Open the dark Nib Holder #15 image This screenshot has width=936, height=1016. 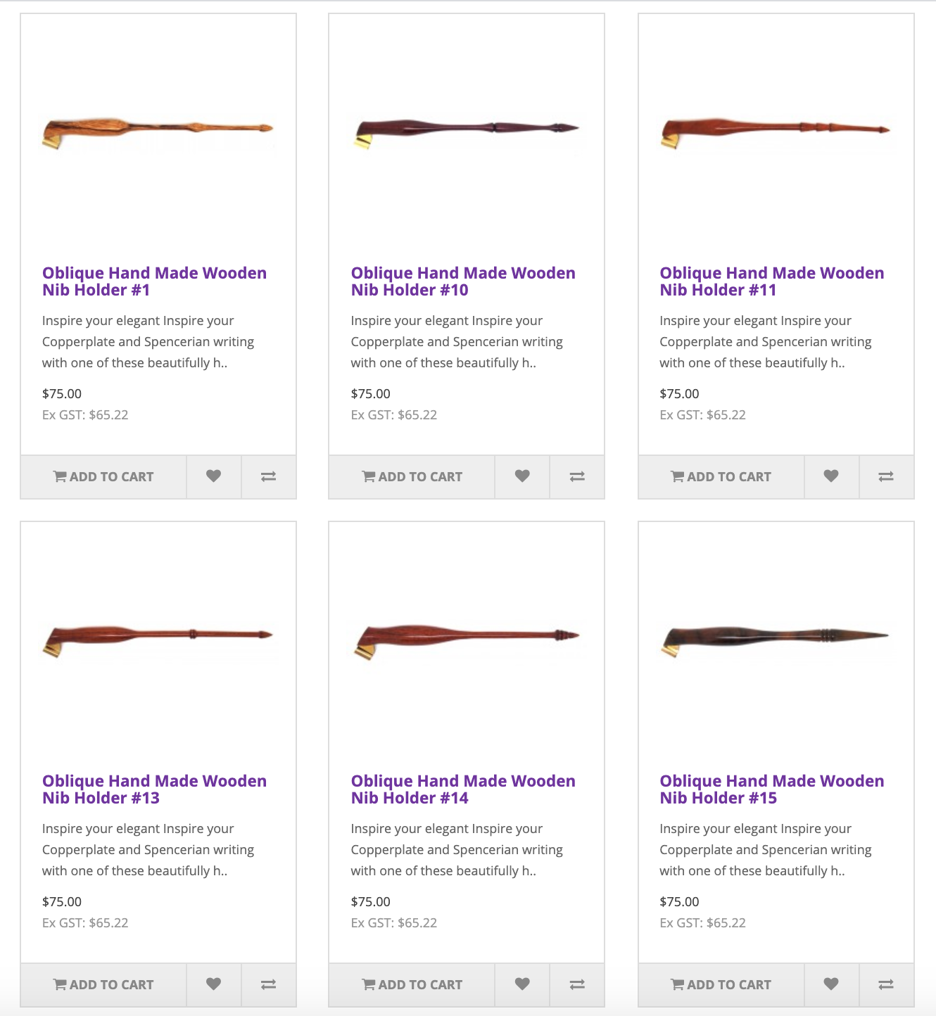(775, 639)
